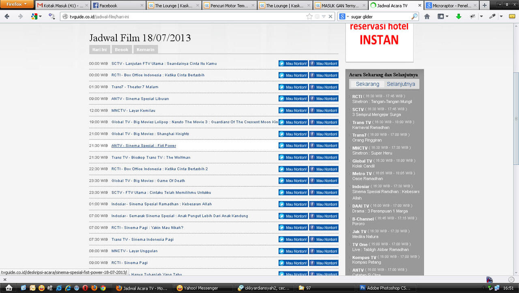Screen dimensions: 519x293
Task: Open Metro TV 'Oase Ramadhan' in sidebar
Action: [367, 179]
